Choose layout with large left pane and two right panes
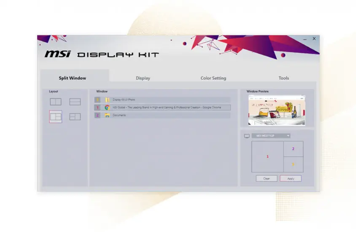Viewport: 356px width, 232px height. tap(56, 117)
